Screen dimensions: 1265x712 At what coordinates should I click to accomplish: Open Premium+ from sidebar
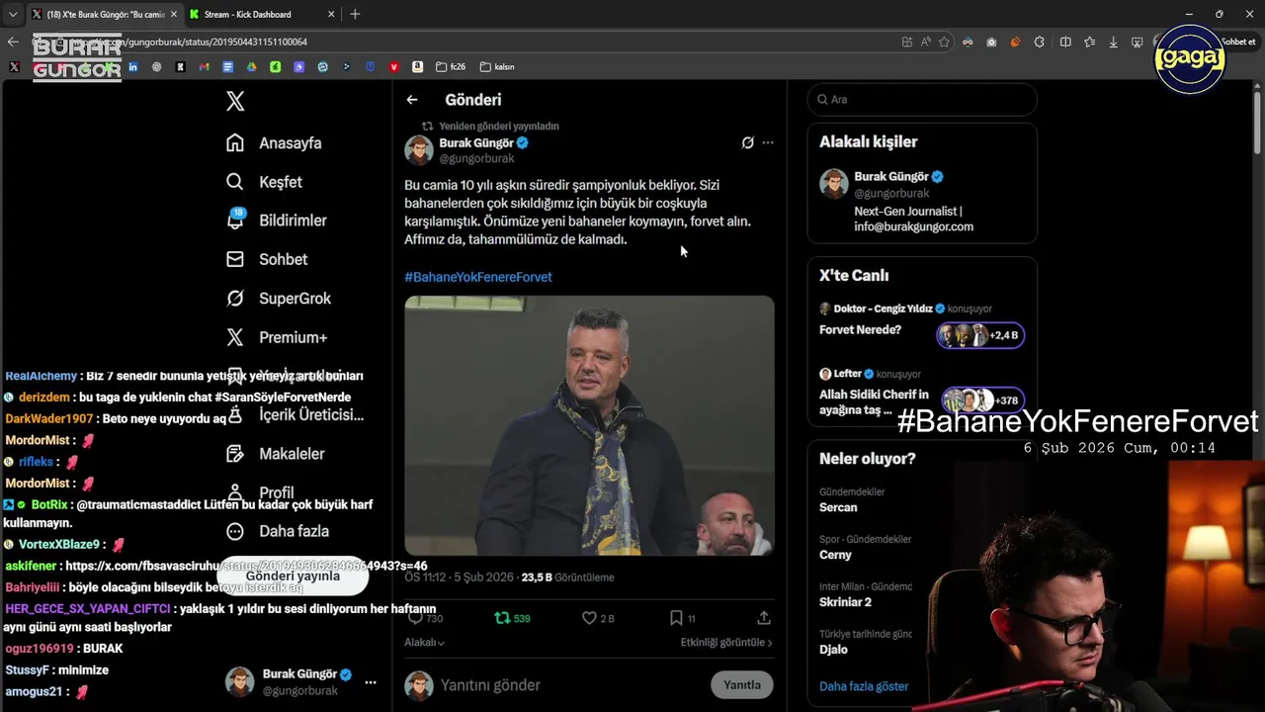coord(277,337)
